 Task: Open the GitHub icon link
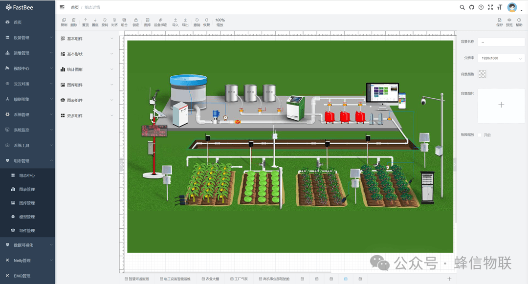click(472, 7)
